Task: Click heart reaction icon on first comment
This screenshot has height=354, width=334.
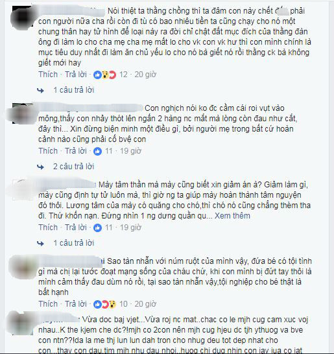Action: coord(112,75)
